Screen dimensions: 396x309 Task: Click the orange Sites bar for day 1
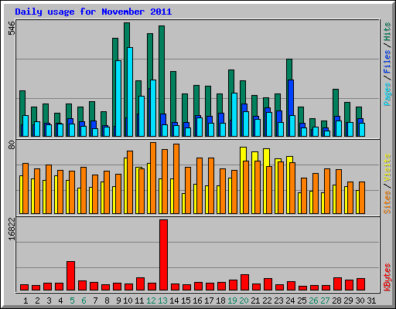[x=26, y=188]
